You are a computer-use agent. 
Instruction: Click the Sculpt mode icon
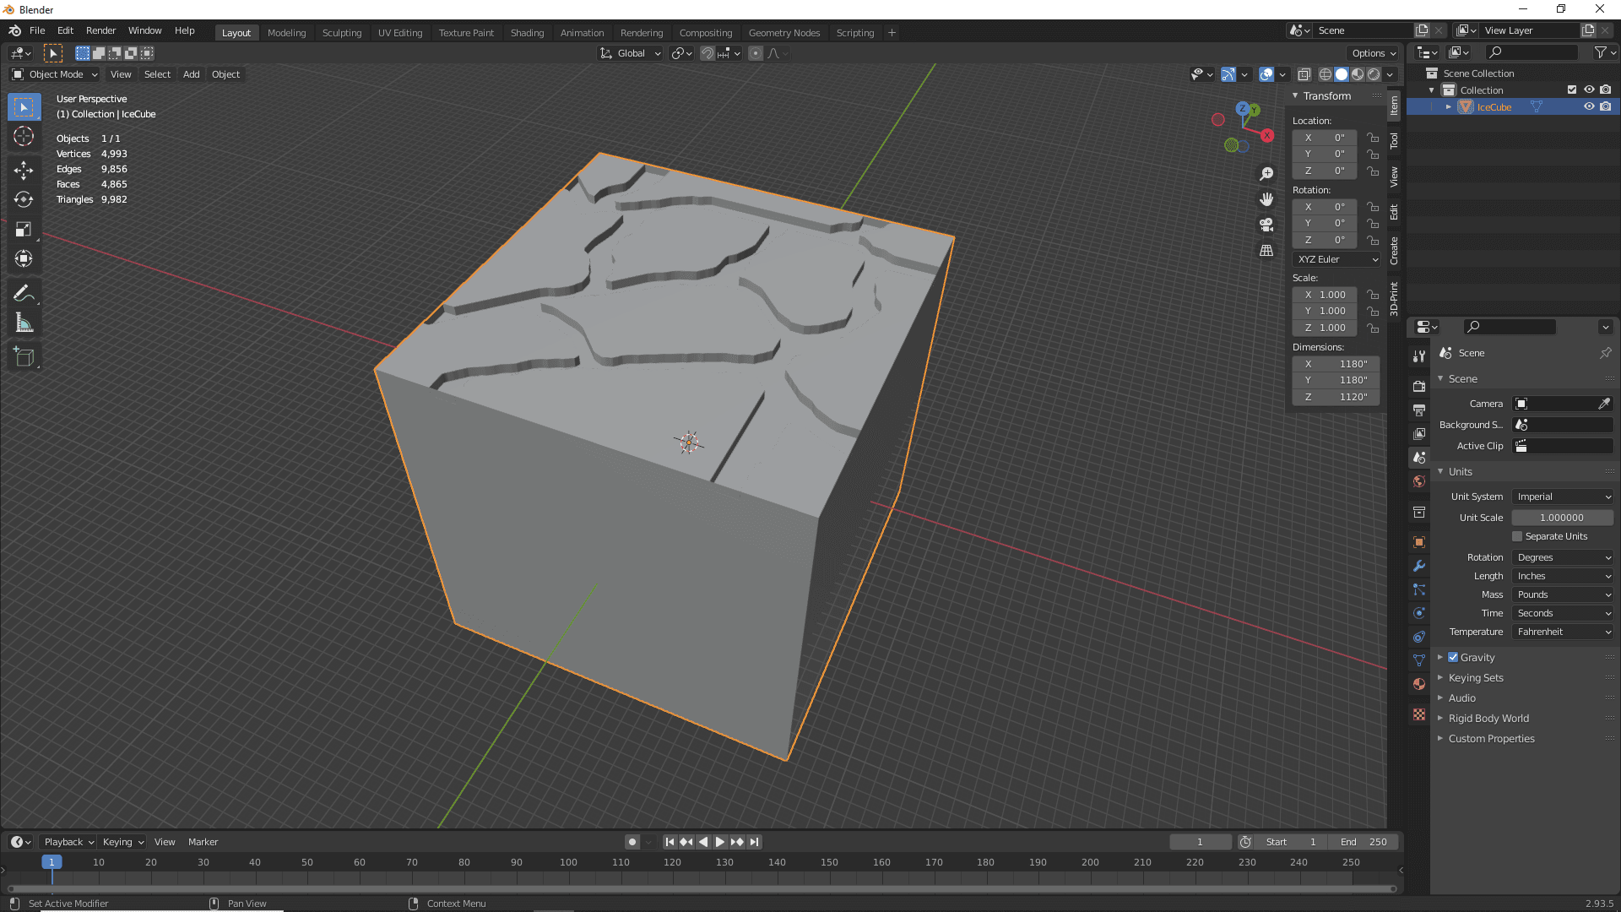pyautogui.click(x=341, y=32)
